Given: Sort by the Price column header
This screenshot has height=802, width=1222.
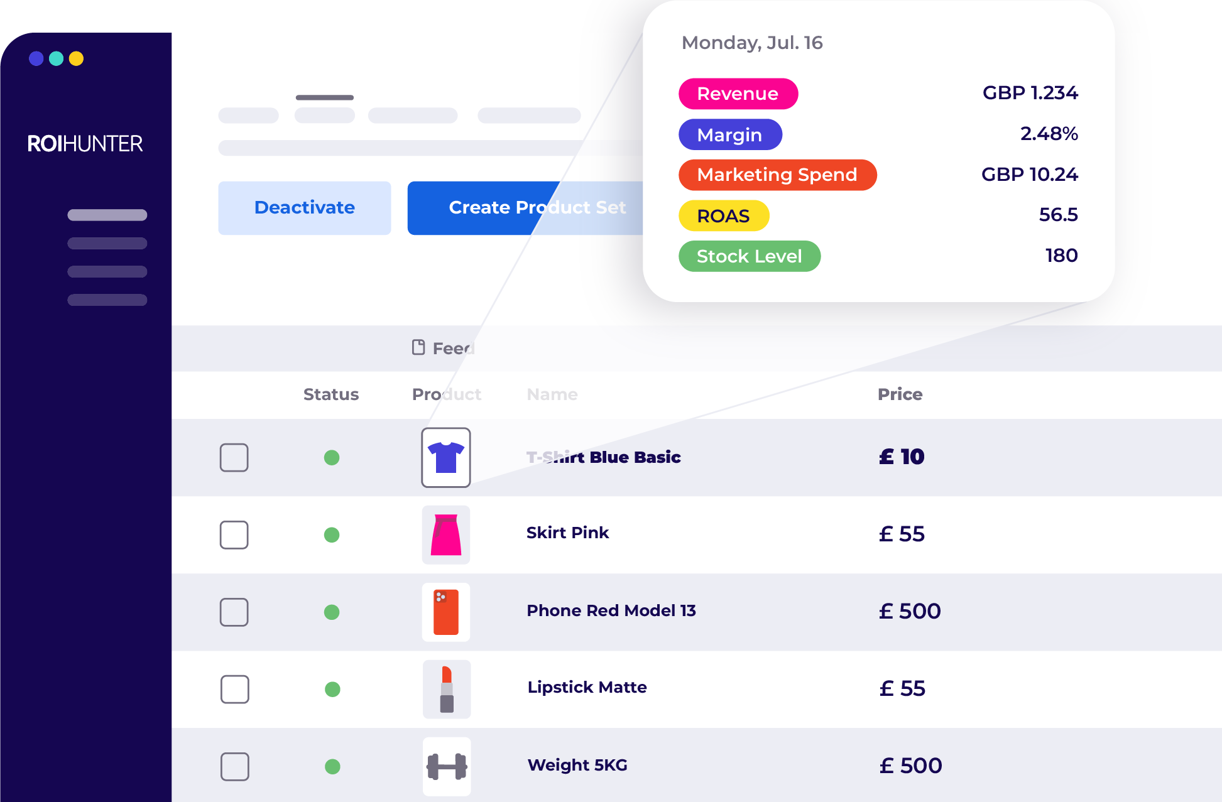Looking at the screenshot, I should point(900,394).
